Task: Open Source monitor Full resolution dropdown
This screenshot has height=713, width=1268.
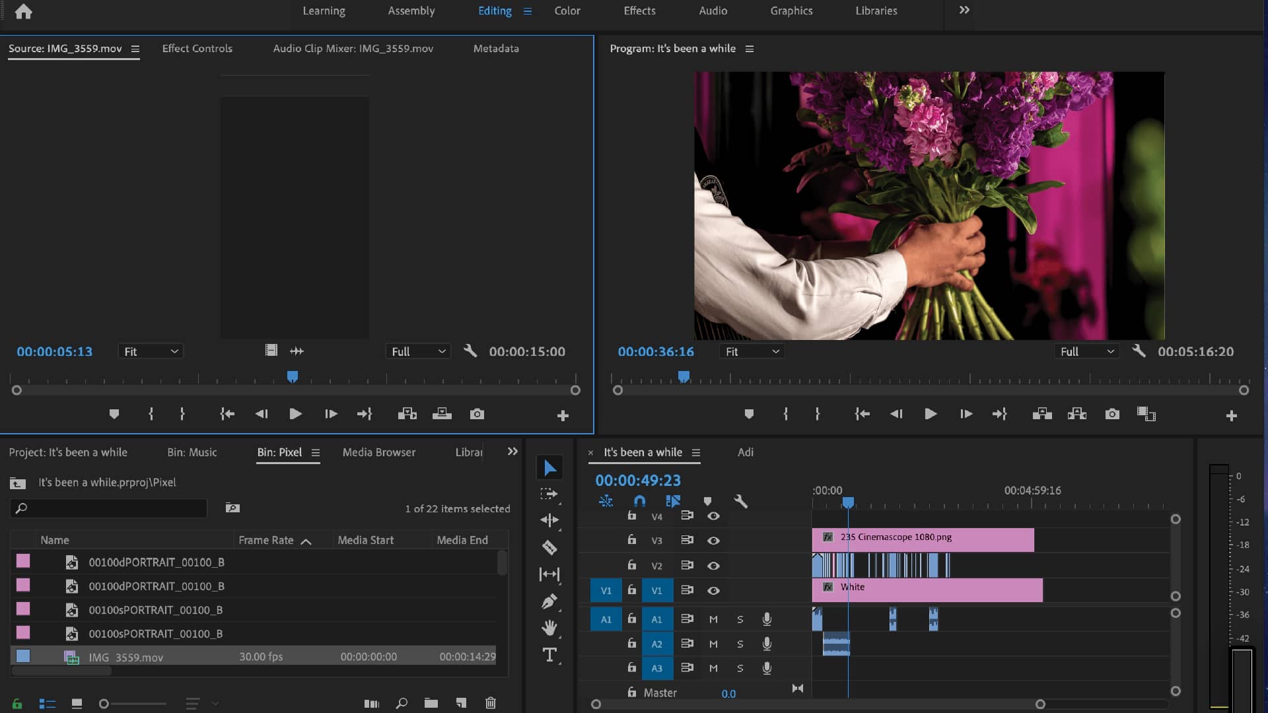Action: coord(418,351)
